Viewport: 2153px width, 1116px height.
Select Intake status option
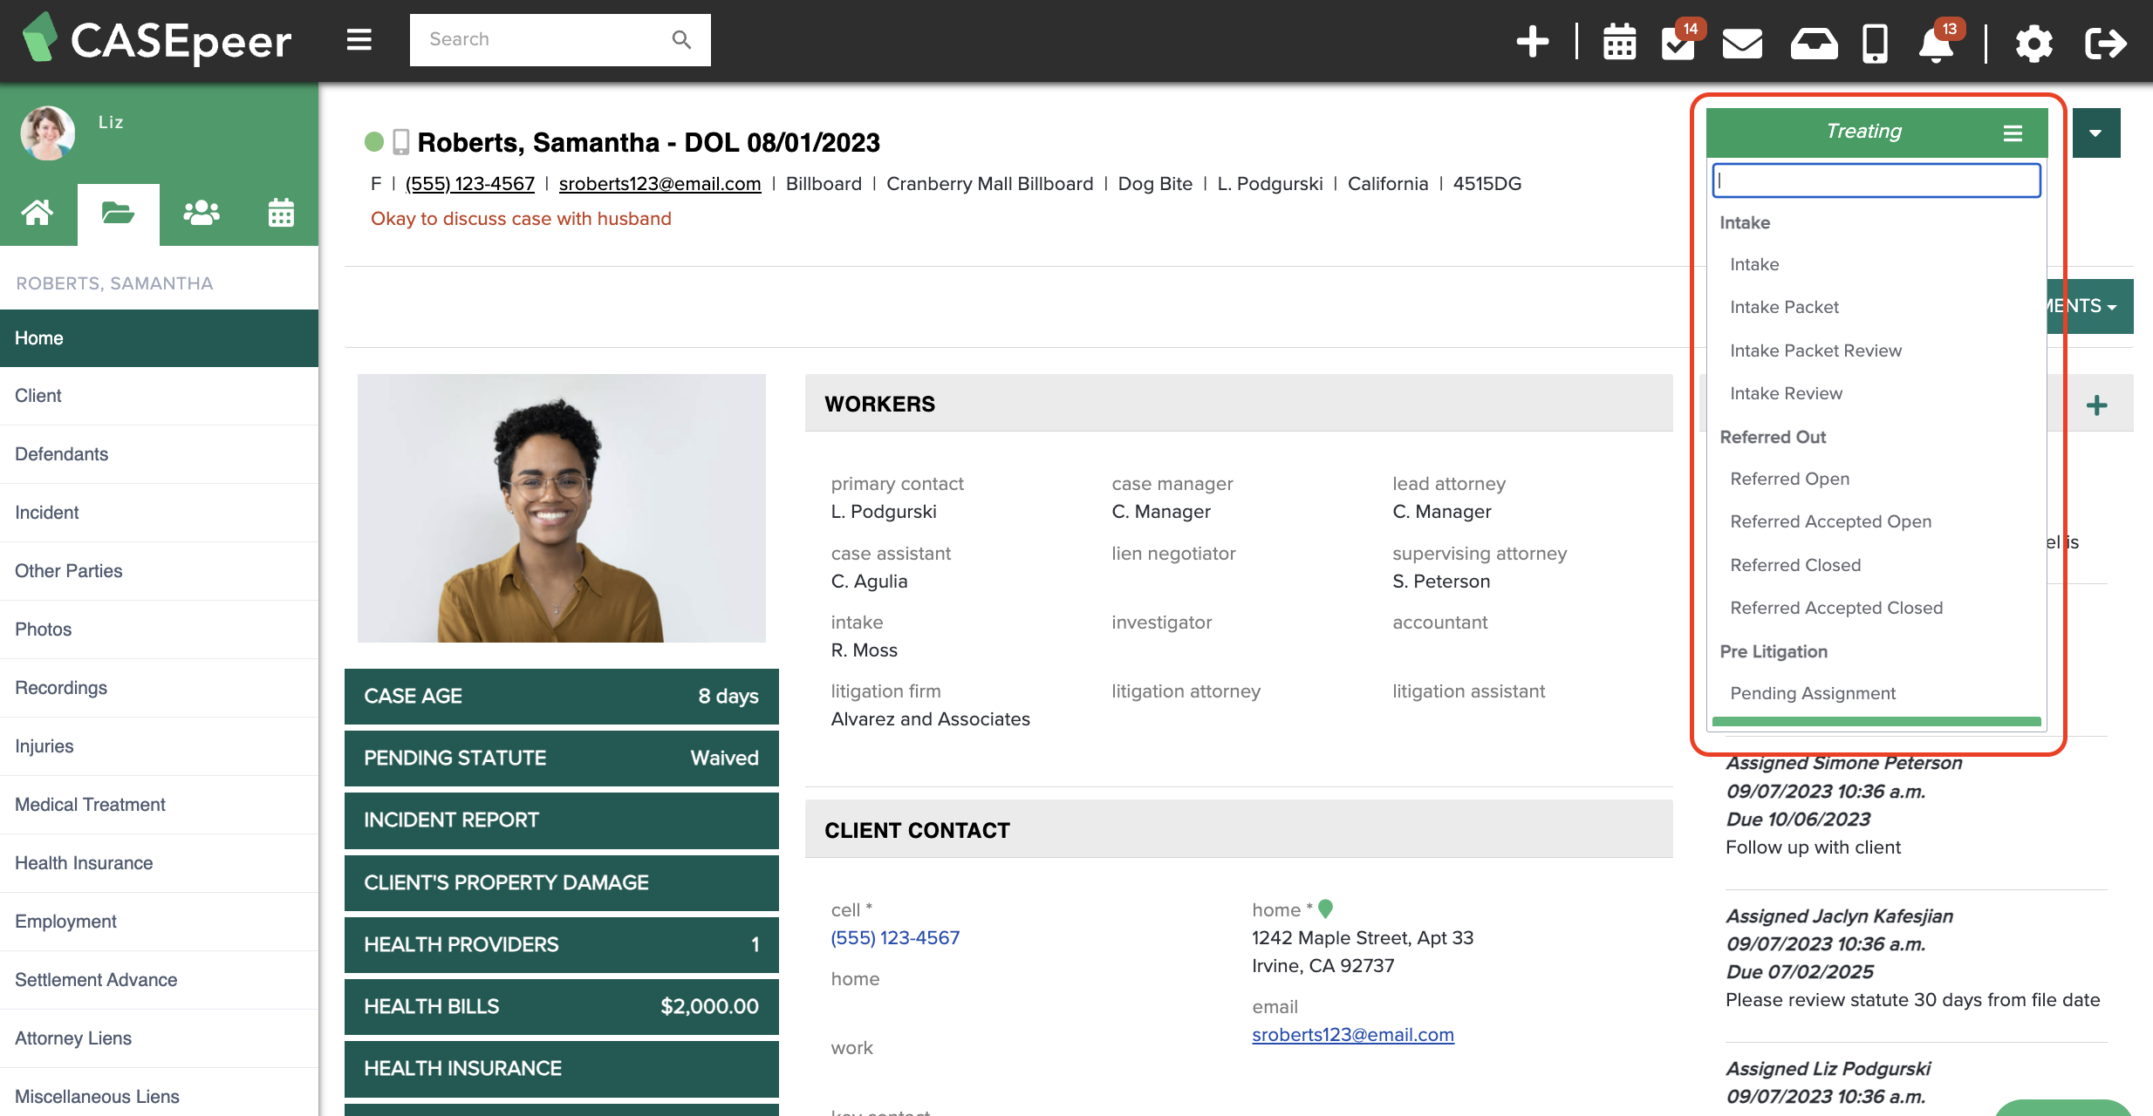click(1754, 264)
